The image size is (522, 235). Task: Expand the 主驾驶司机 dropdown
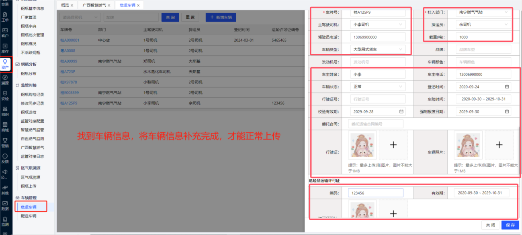click(x=377, y=24)
